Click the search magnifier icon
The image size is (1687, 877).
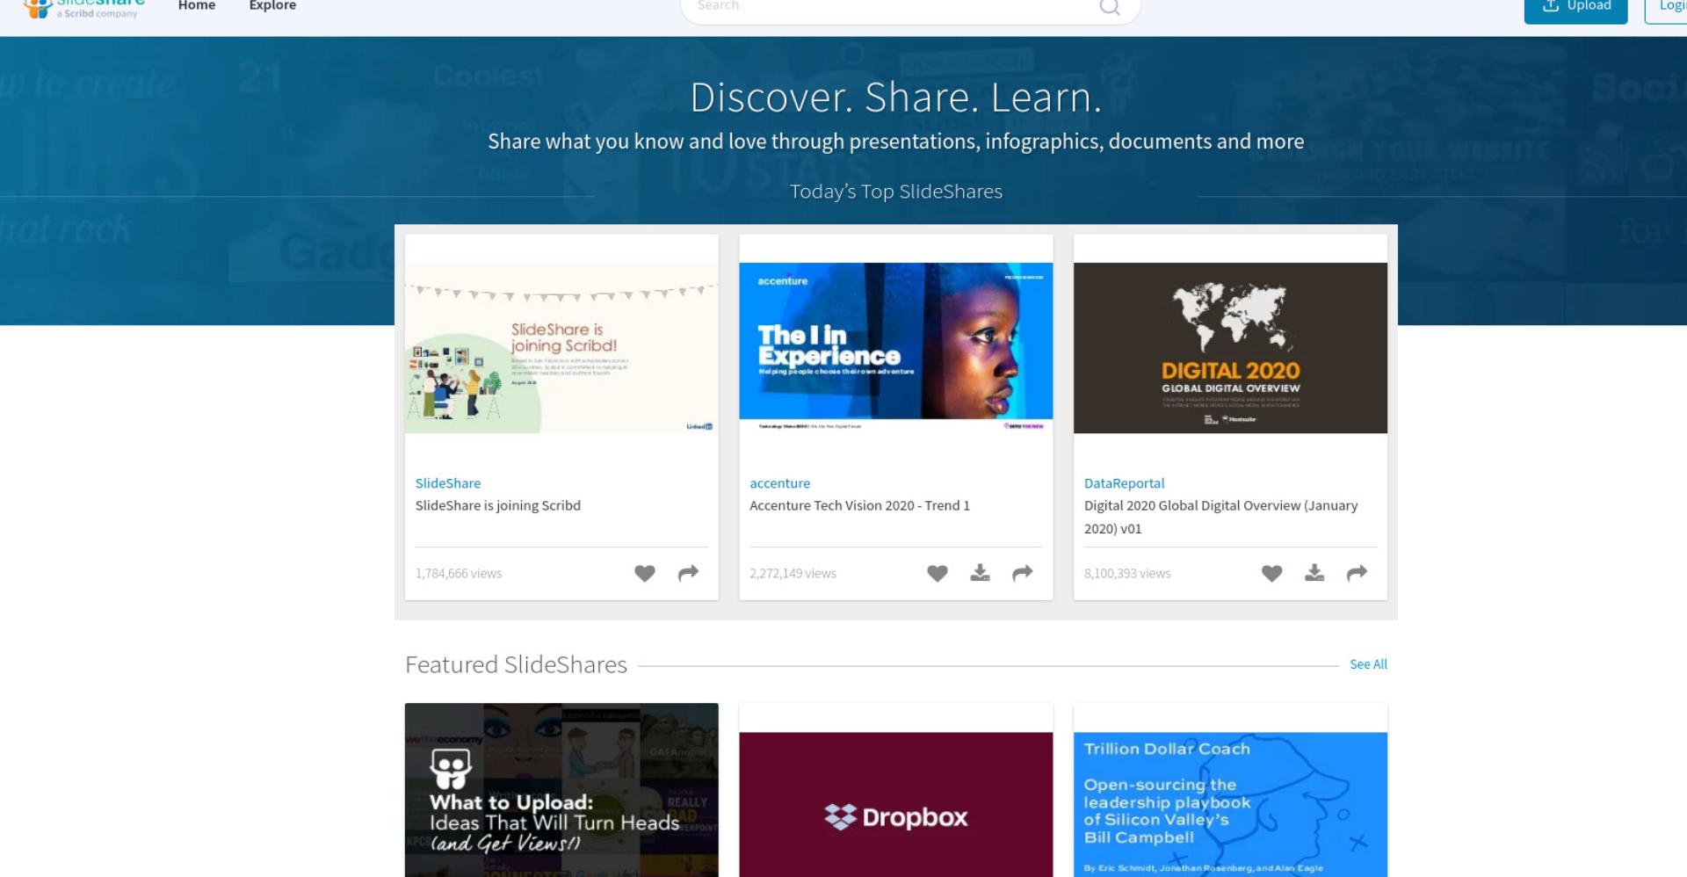click(1110, 7)
